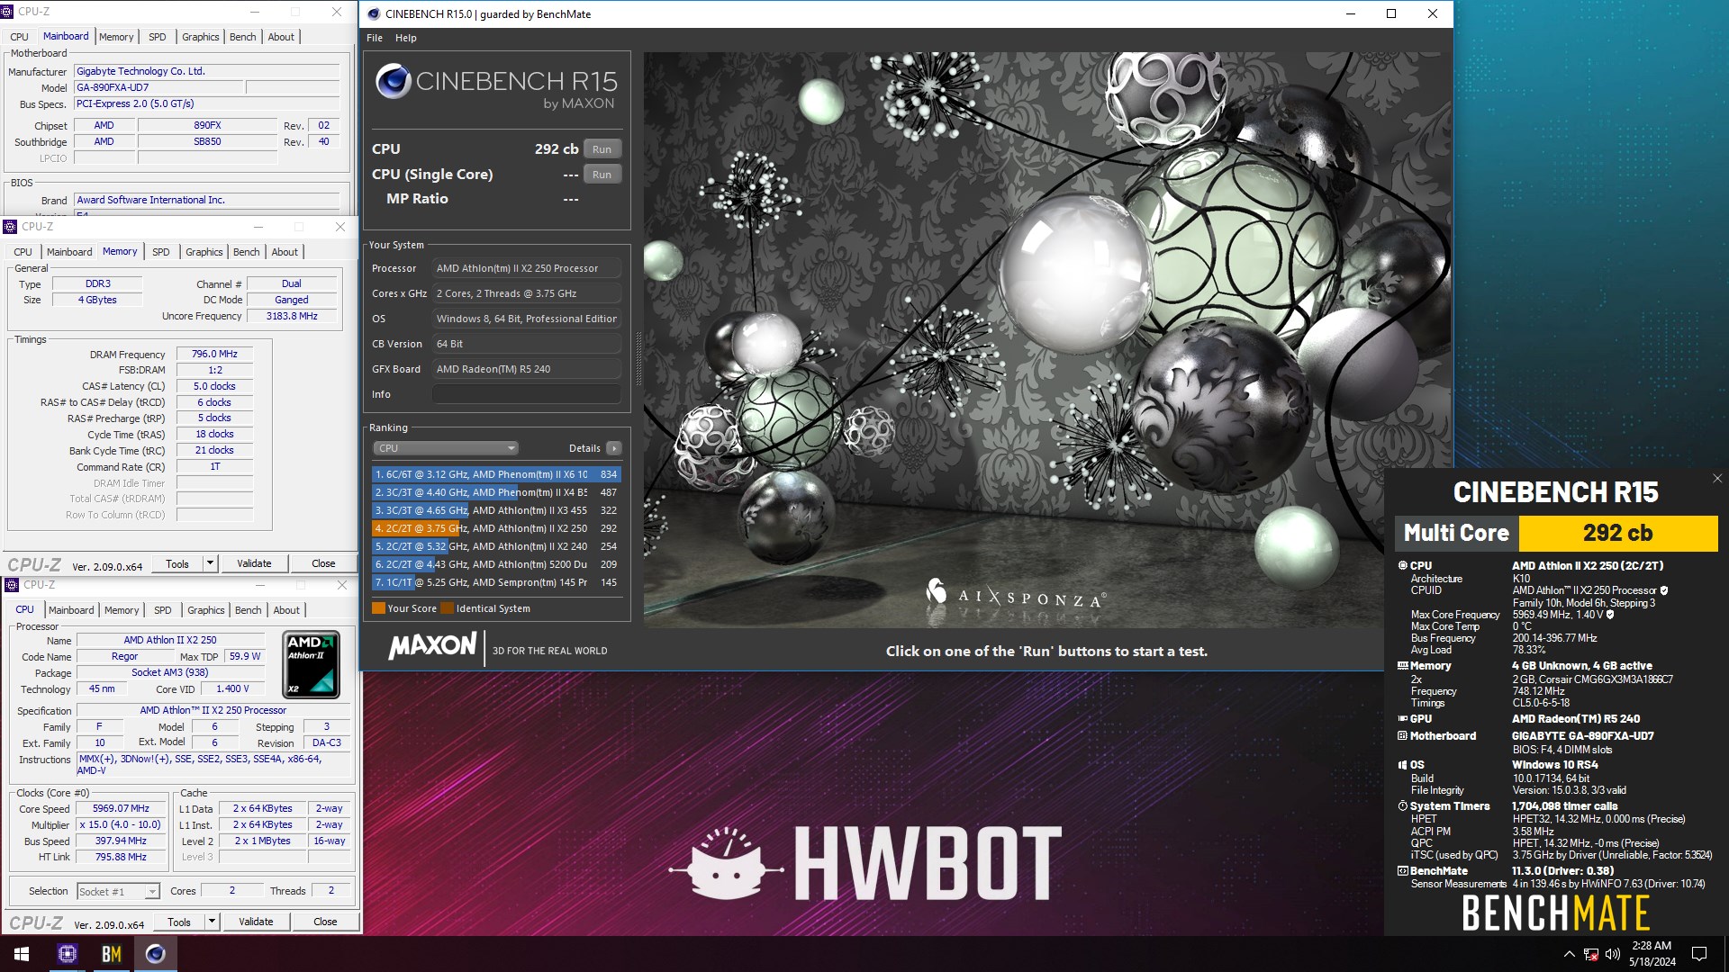Click the AMD Athlon II logo in CPU-Z

[312, 665]
